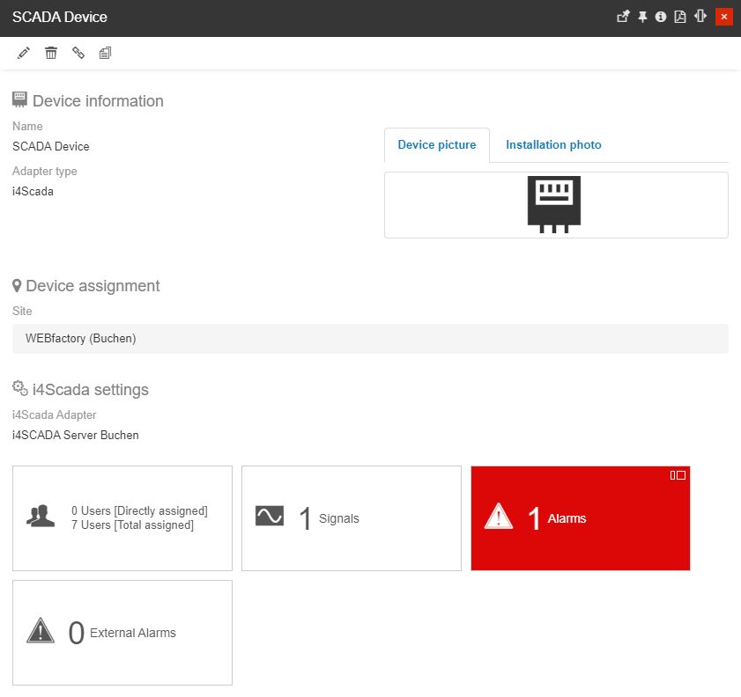This screenshot has height=697, width=741.
Task: Close the SCADA Device panel
Action: pos(724,17)
